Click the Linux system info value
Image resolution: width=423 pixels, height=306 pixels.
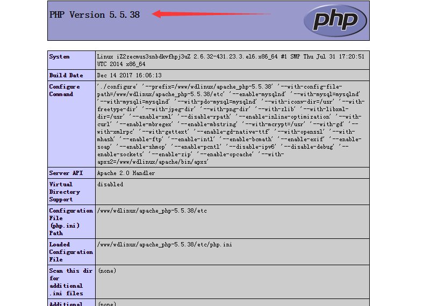231,60
